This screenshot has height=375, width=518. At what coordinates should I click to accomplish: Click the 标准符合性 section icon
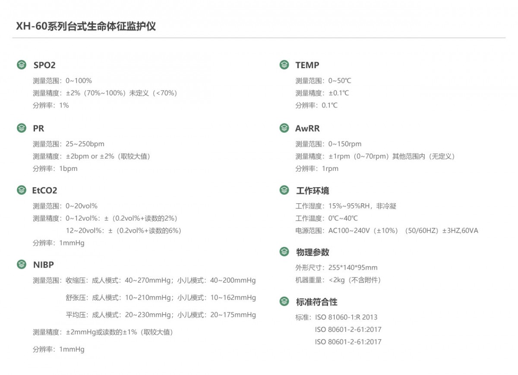pyautogui.click(x=284, y=302)
